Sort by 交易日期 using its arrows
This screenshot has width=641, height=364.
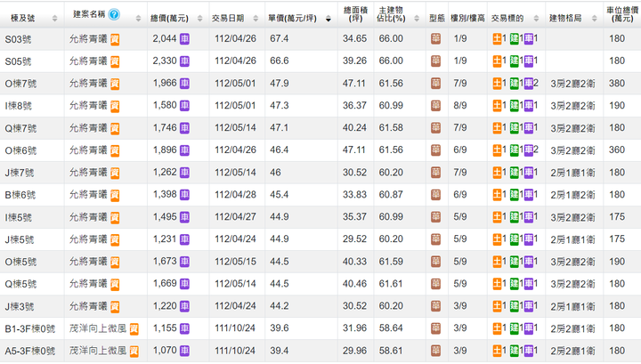tap(256, 19)
